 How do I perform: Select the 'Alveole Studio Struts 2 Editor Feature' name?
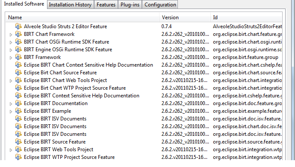[65, 26]
